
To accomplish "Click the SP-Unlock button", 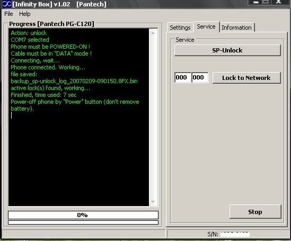I will click(x=227, y=50).
